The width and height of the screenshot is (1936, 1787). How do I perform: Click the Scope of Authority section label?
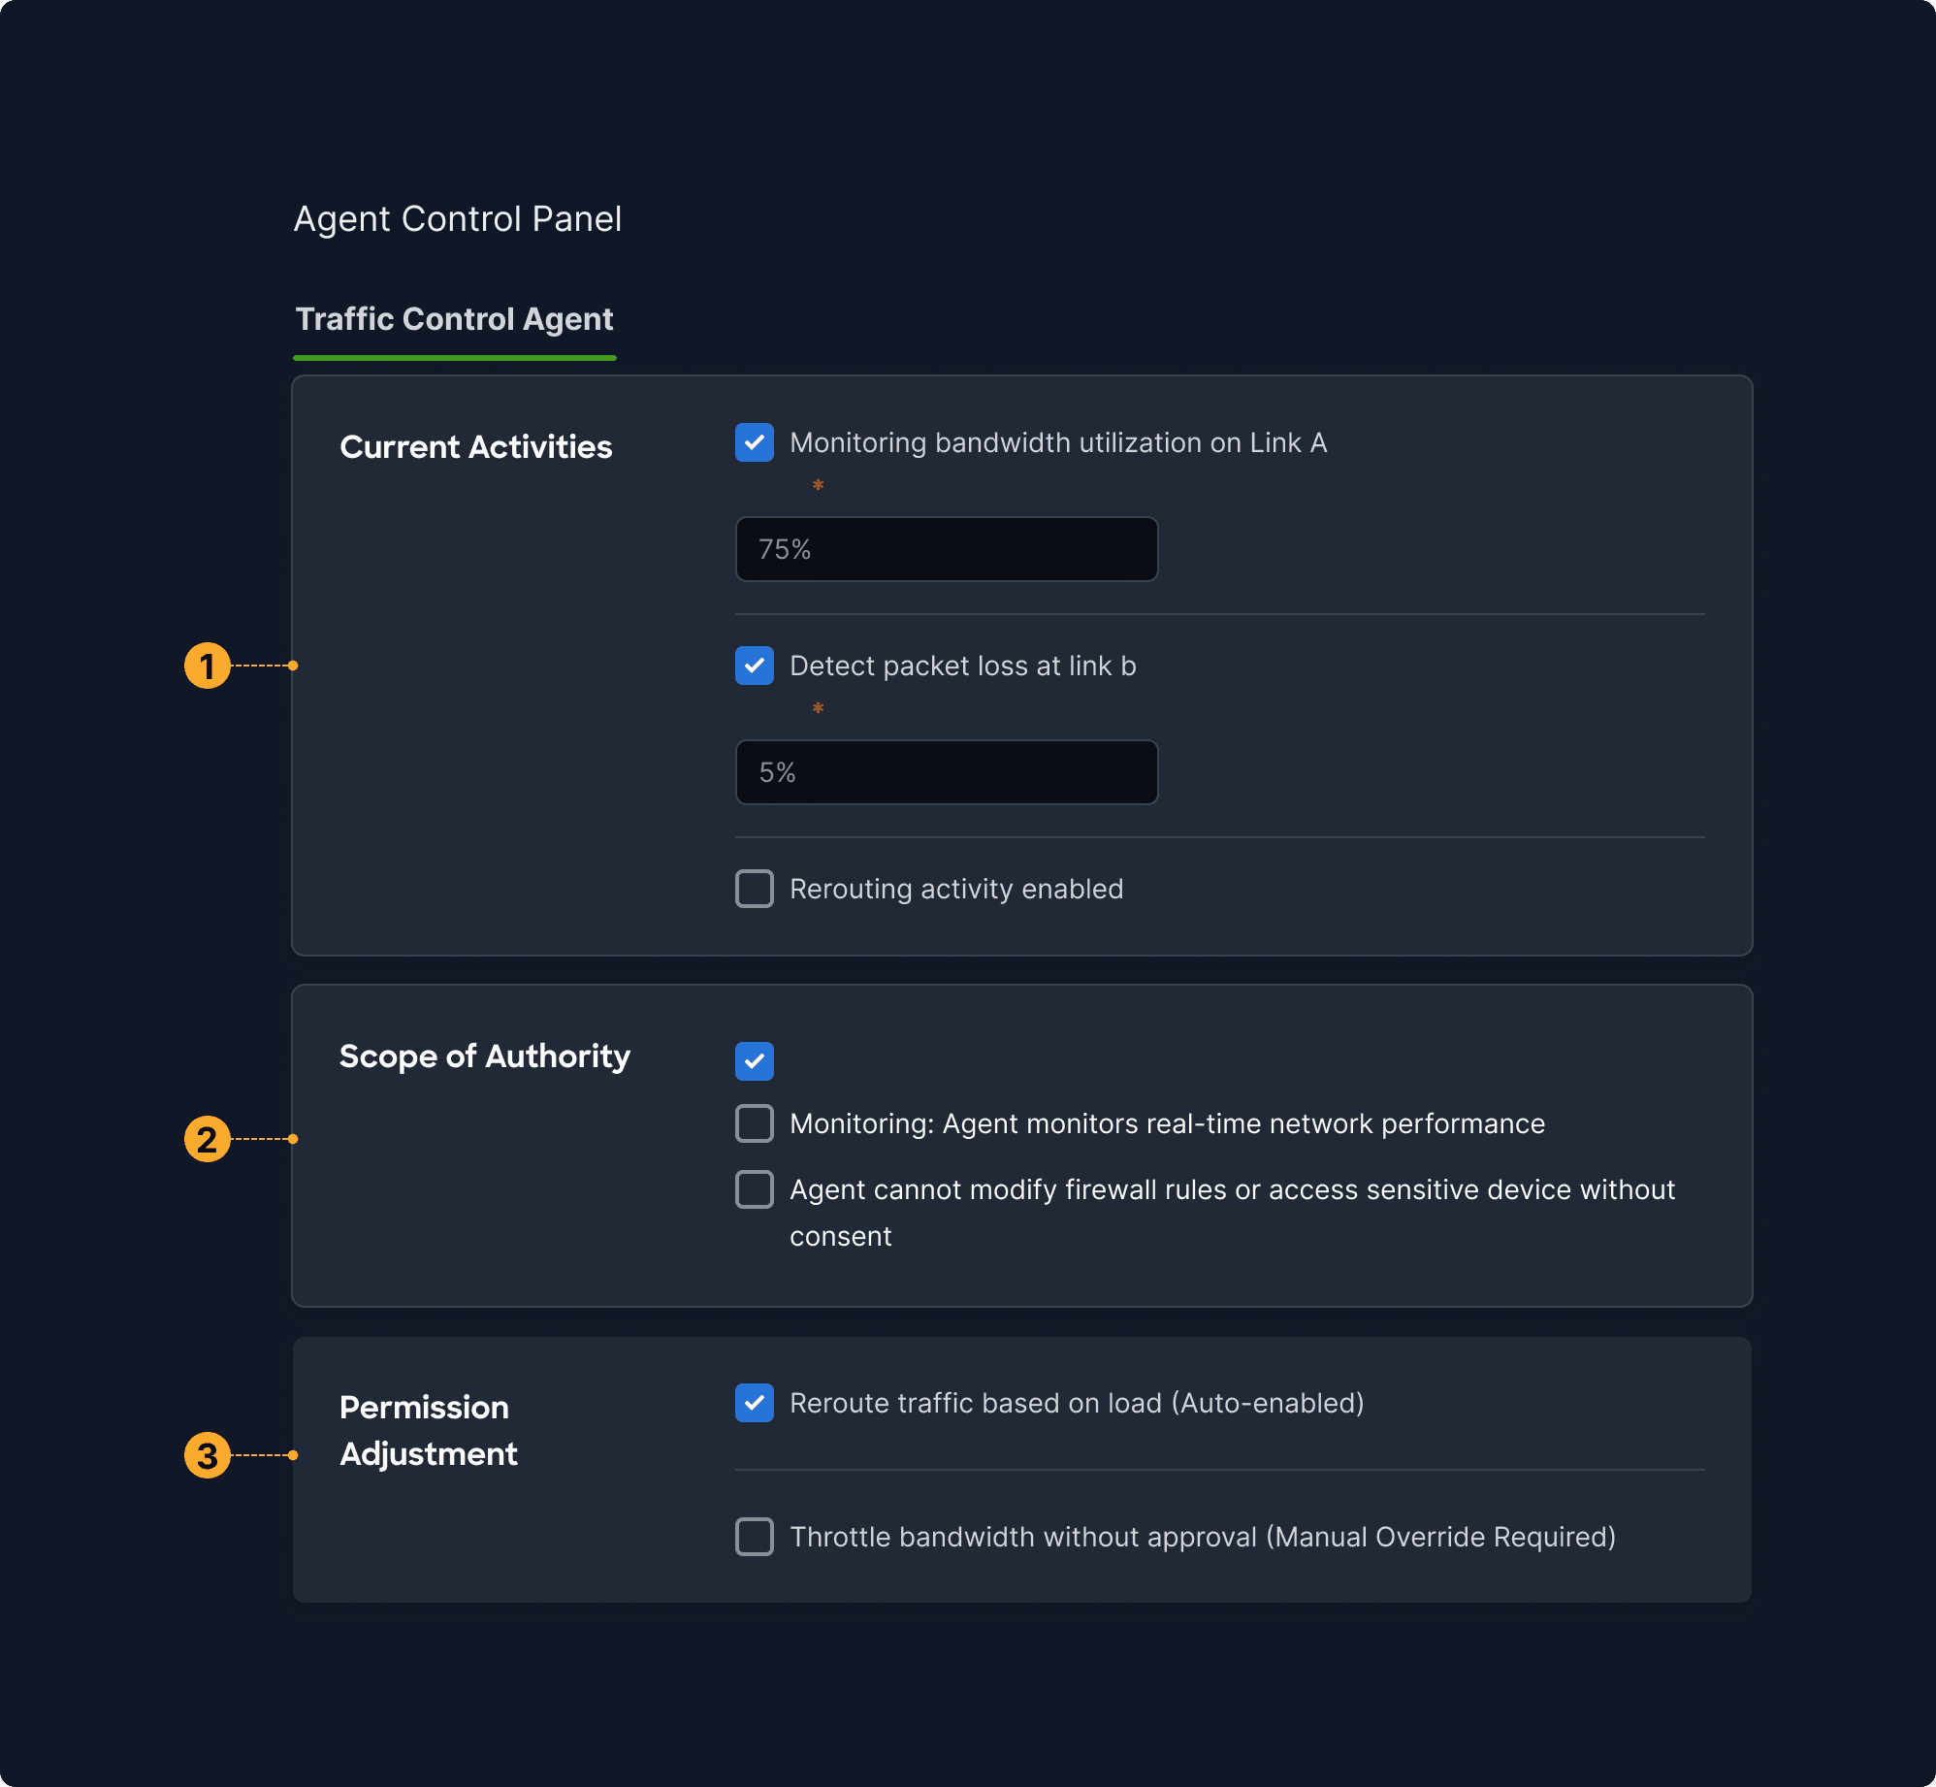pyautogui.click(x=484, y=1056)
